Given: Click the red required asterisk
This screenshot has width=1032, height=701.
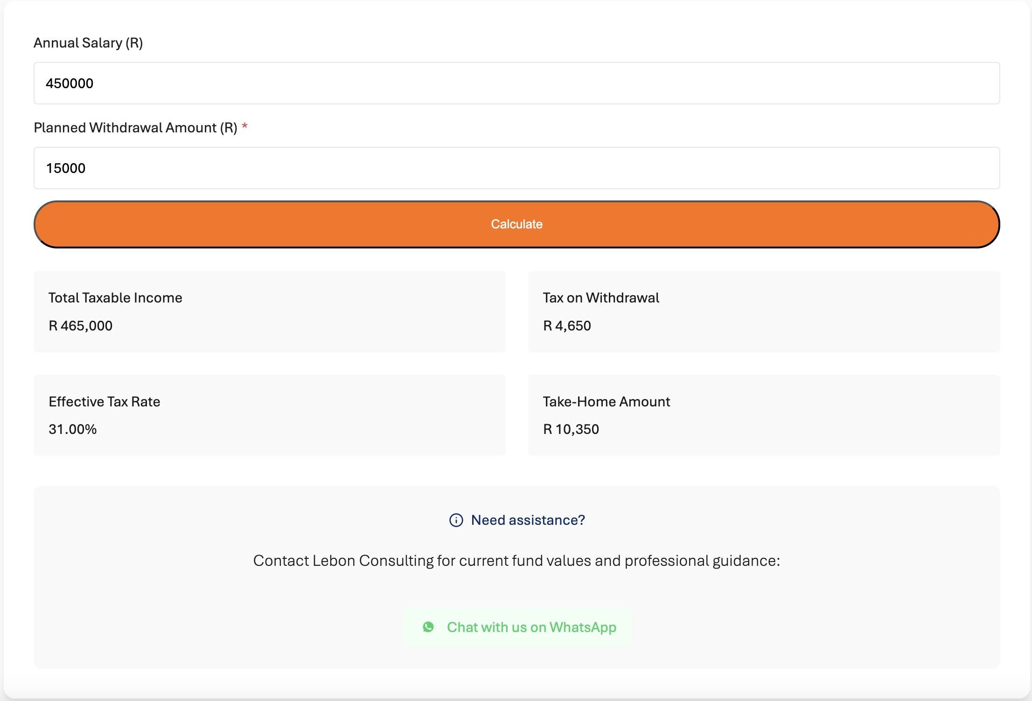Looking at the screenshot, I should [x=244, y=126].
